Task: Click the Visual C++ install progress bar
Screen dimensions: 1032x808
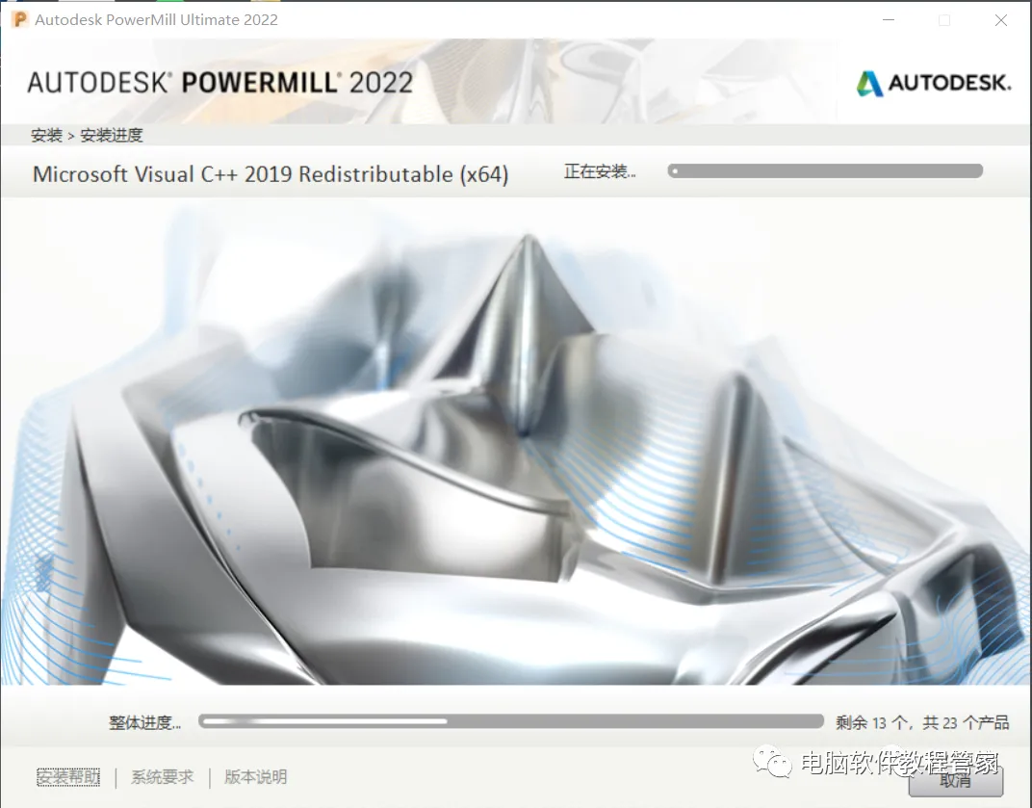Action: pos(825,171)
